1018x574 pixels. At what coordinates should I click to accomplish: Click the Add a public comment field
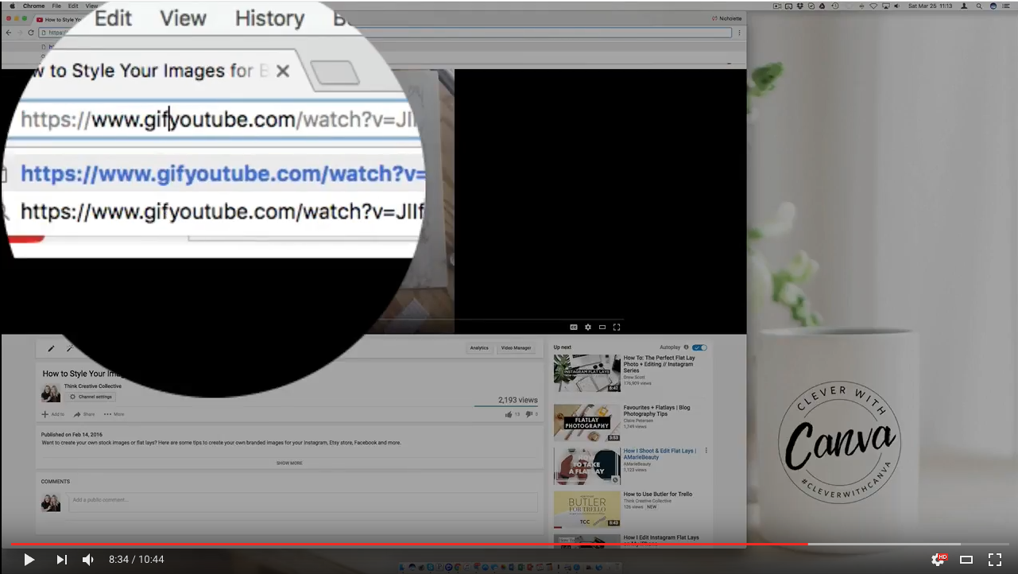303,501
